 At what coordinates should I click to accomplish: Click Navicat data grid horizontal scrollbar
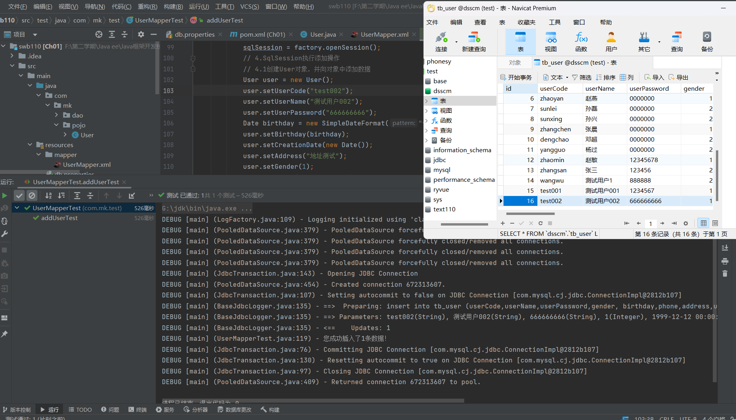click(530, 214)
